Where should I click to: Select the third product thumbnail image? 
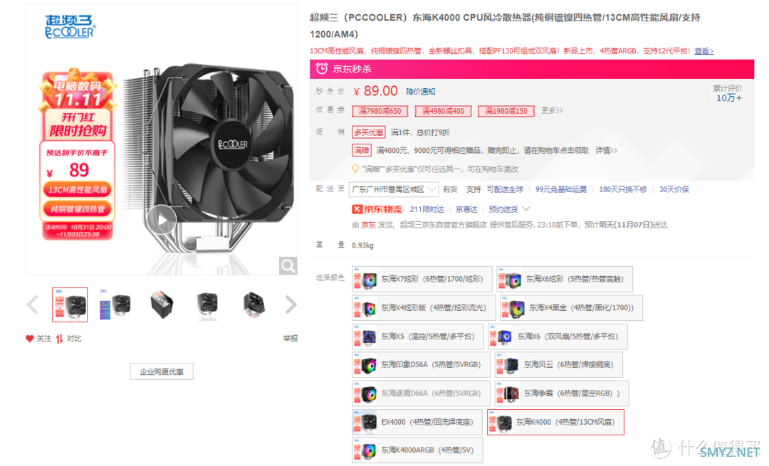click(162, 305)
